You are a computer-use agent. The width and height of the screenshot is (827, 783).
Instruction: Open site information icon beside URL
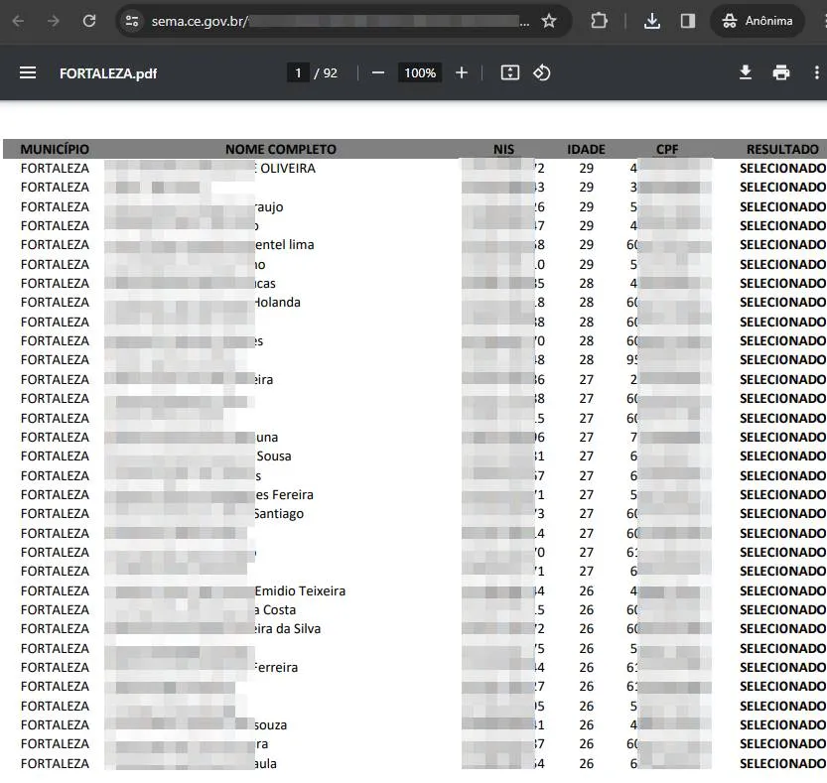[x=132, y=21]
